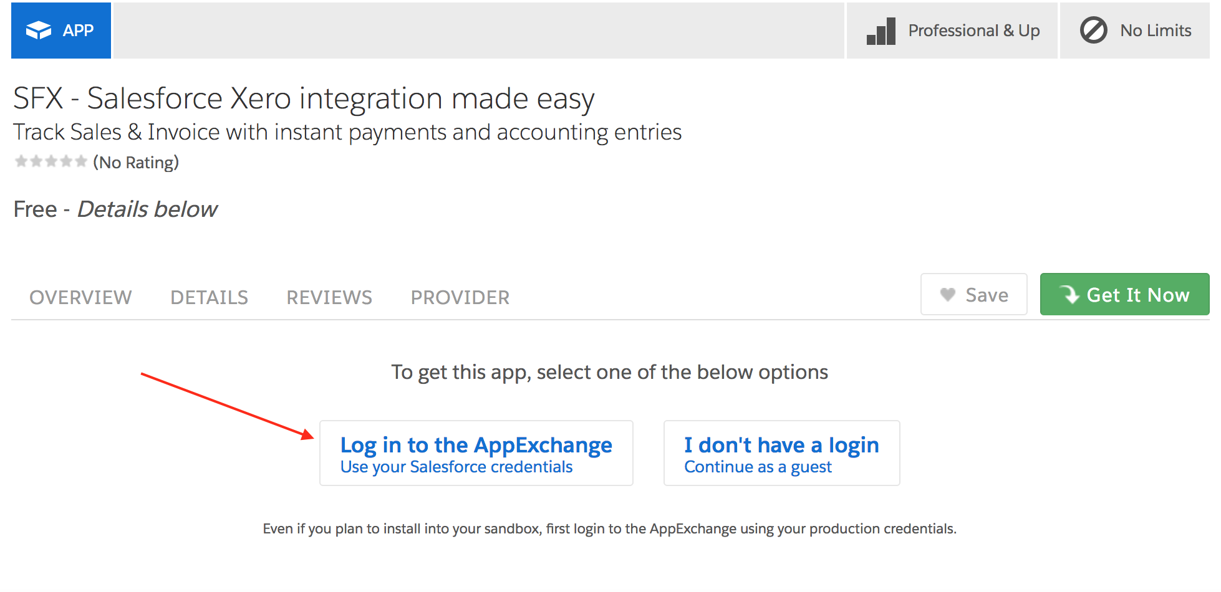Click the arrow icon in Get It Now
Viewport: 1221px width, 592px height.
(x=1069, y=294)
